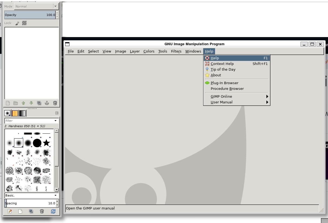The width and height of the screenshot is (328, 223).
Task: Pick the star-shaped brush
Action: pos(46,143)
